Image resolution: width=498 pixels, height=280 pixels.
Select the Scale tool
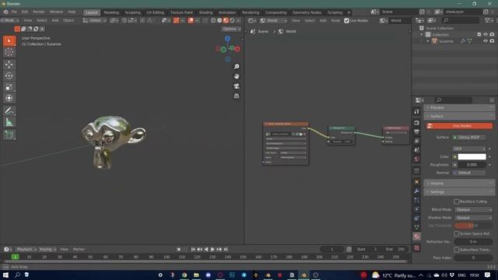coord(9,87)
